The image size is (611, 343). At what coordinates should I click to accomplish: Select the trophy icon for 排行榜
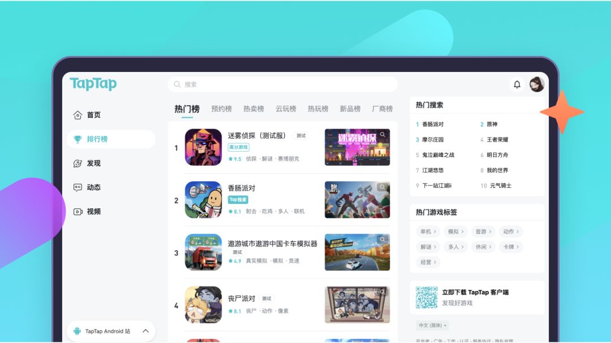pyautogui.click(x=78, y=139)
